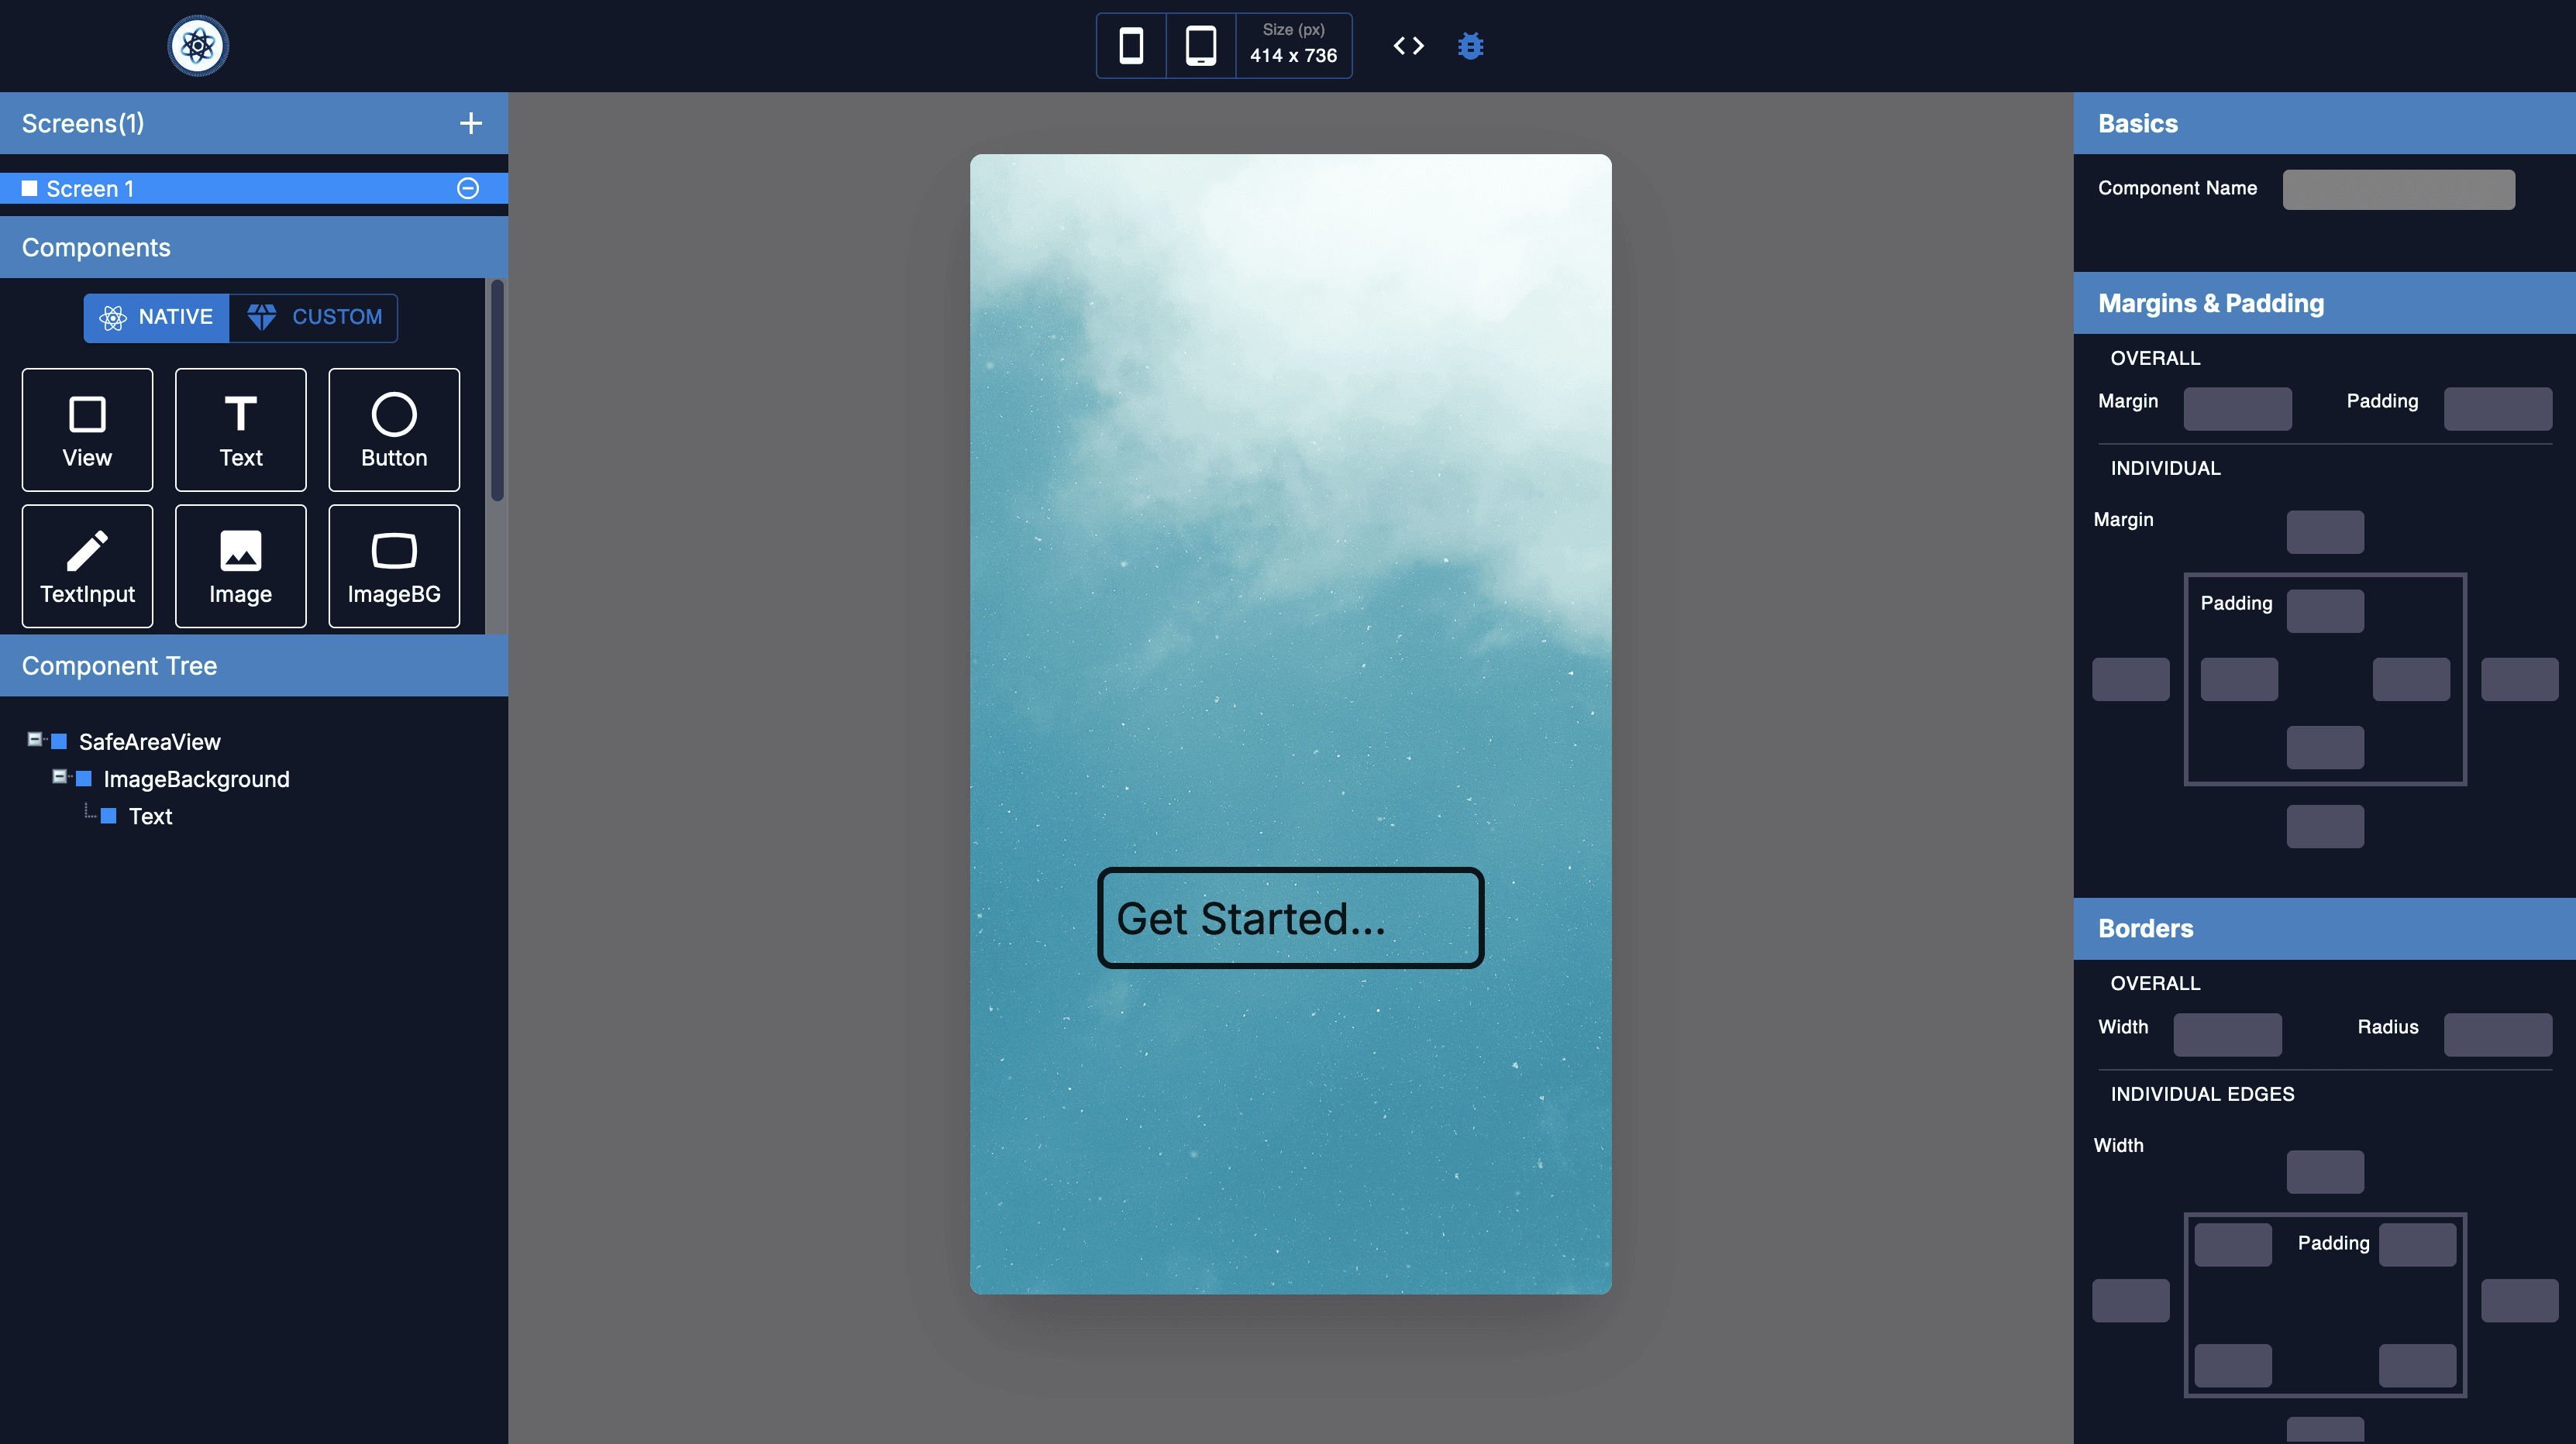Select the Text component
Image resolution: width=2576 pixels, height=1444 pixels.
pos(240,430)
